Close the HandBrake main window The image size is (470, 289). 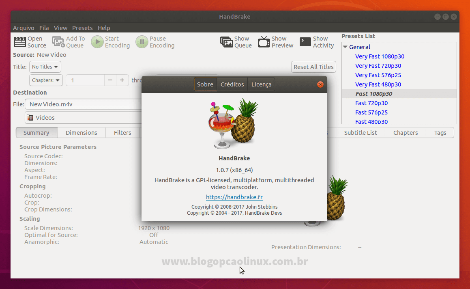(454, 17)
